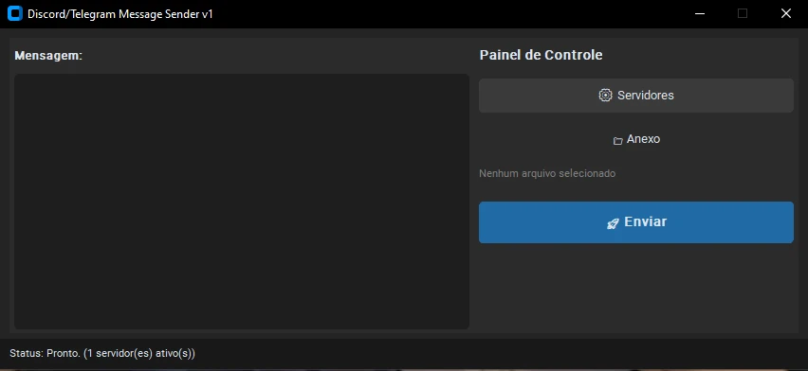Click the Status Pronto status bar text

(102, 354)
